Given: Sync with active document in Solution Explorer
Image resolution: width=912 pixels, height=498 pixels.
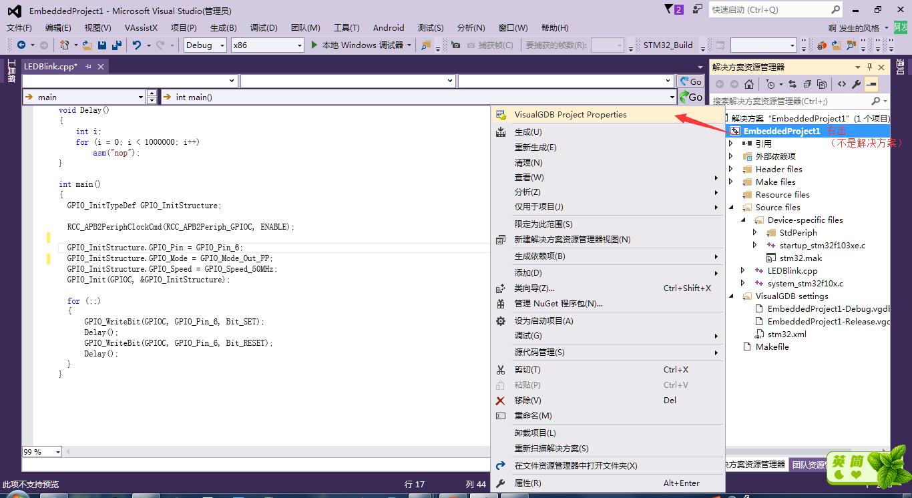Looking at the screenshot, I should tap(792, 84).
